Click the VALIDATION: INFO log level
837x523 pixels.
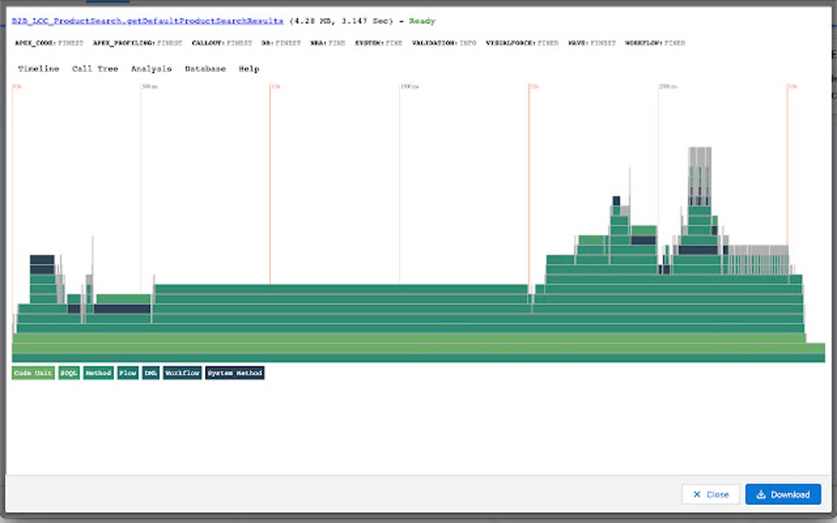(444, 43)
